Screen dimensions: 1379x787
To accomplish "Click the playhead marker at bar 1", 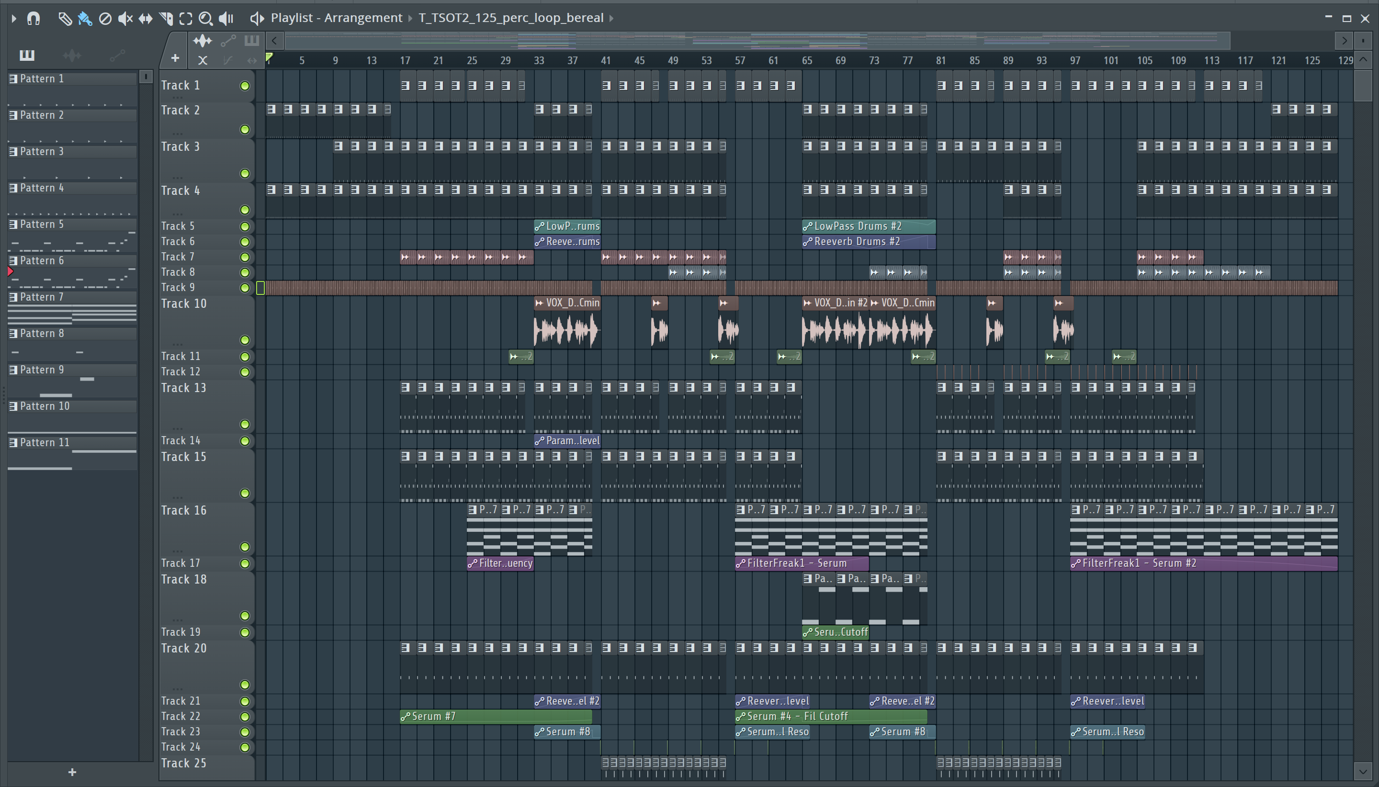I will tap(269, 58).
